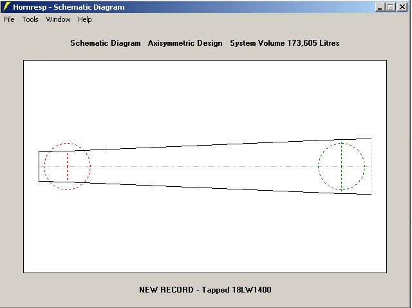This screenshot has width=412, height=308.
Task: Close the Hornresp Schematic Diagram window
Action: point(402,7)
